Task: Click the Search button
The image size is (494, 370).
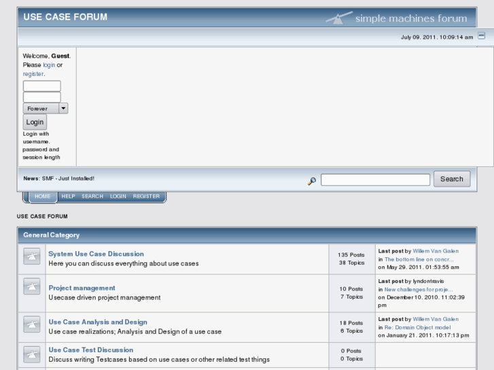Action: coord(452,179)
